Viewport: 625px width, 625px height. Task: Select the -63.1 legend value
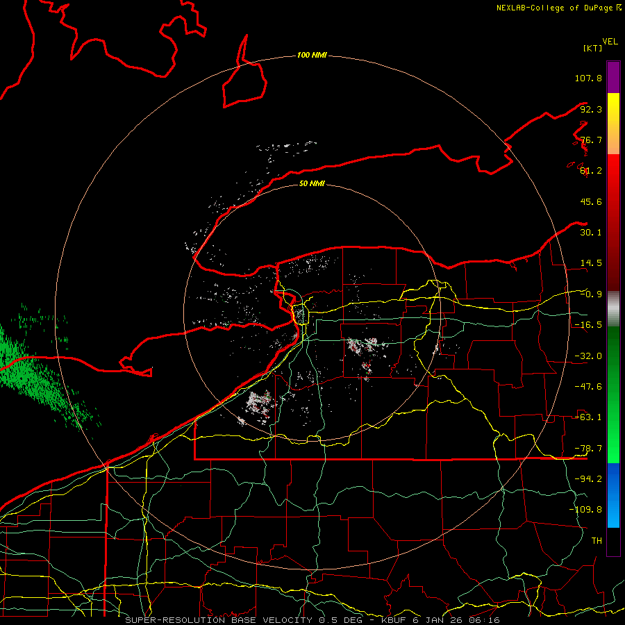pyautogui.click(x=588, y=417)
